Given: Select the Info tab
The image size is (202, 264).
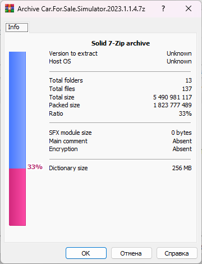Looking at the screenshot, I should click(17, 28).
